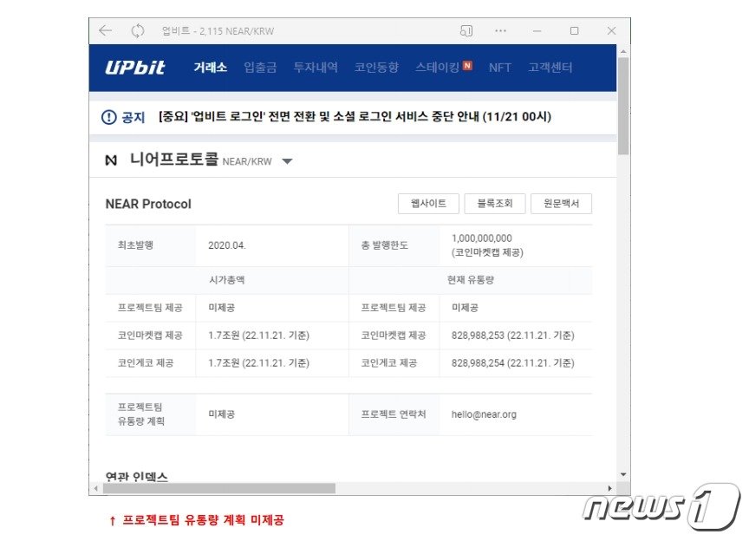Viewport: 749px width, 541px height.
Task: Open the 투자내역 menu tab
Action: 316,68
